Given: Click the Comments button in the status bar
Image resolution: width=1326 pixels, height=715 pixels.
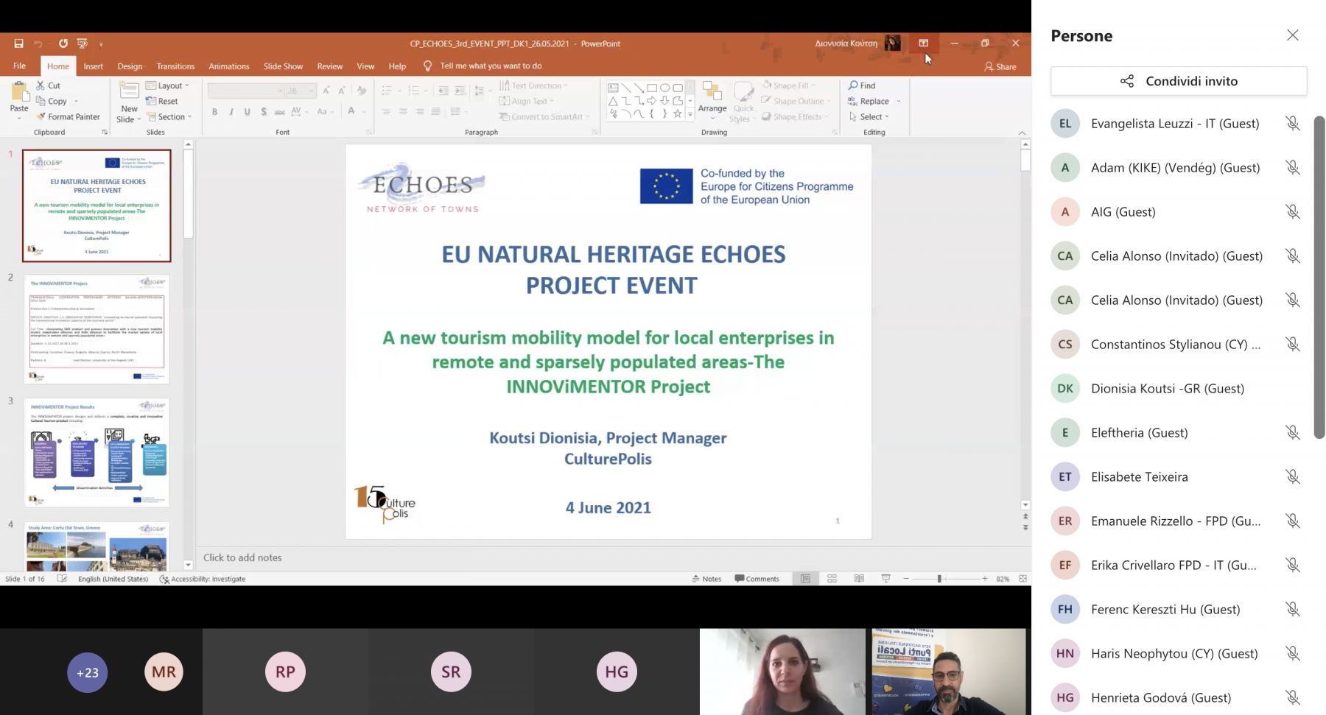Looking at the screenshot, I should point(757,579).
